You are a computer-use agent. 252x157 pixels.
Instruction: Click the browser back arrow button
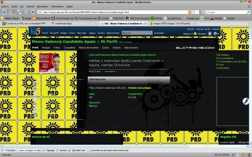click(5, 12)
